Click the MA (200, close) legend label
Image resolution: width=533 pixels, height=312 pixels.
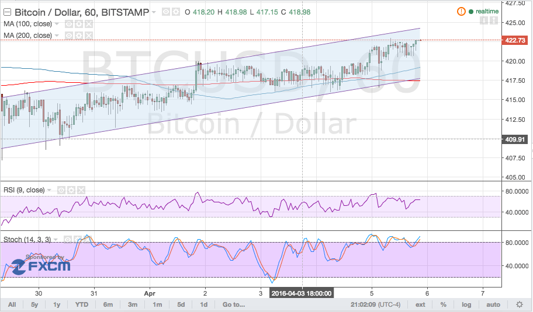click(x=28, y=36)
